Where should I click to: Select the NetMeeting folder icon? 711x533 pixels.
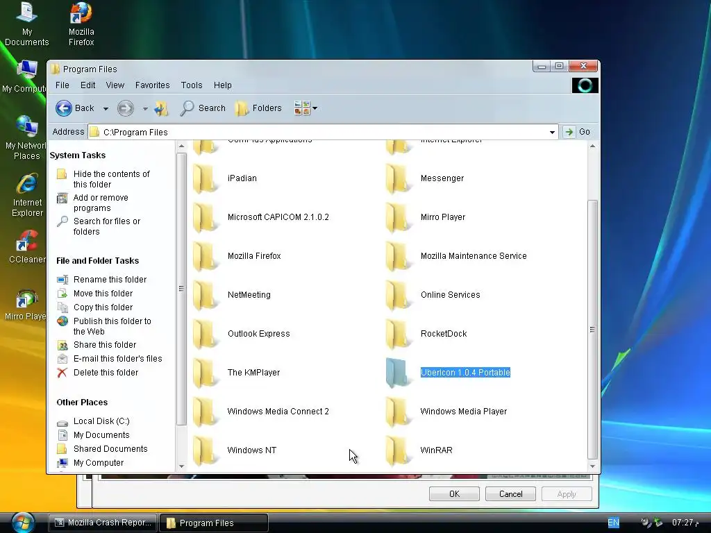pos(206,296)
